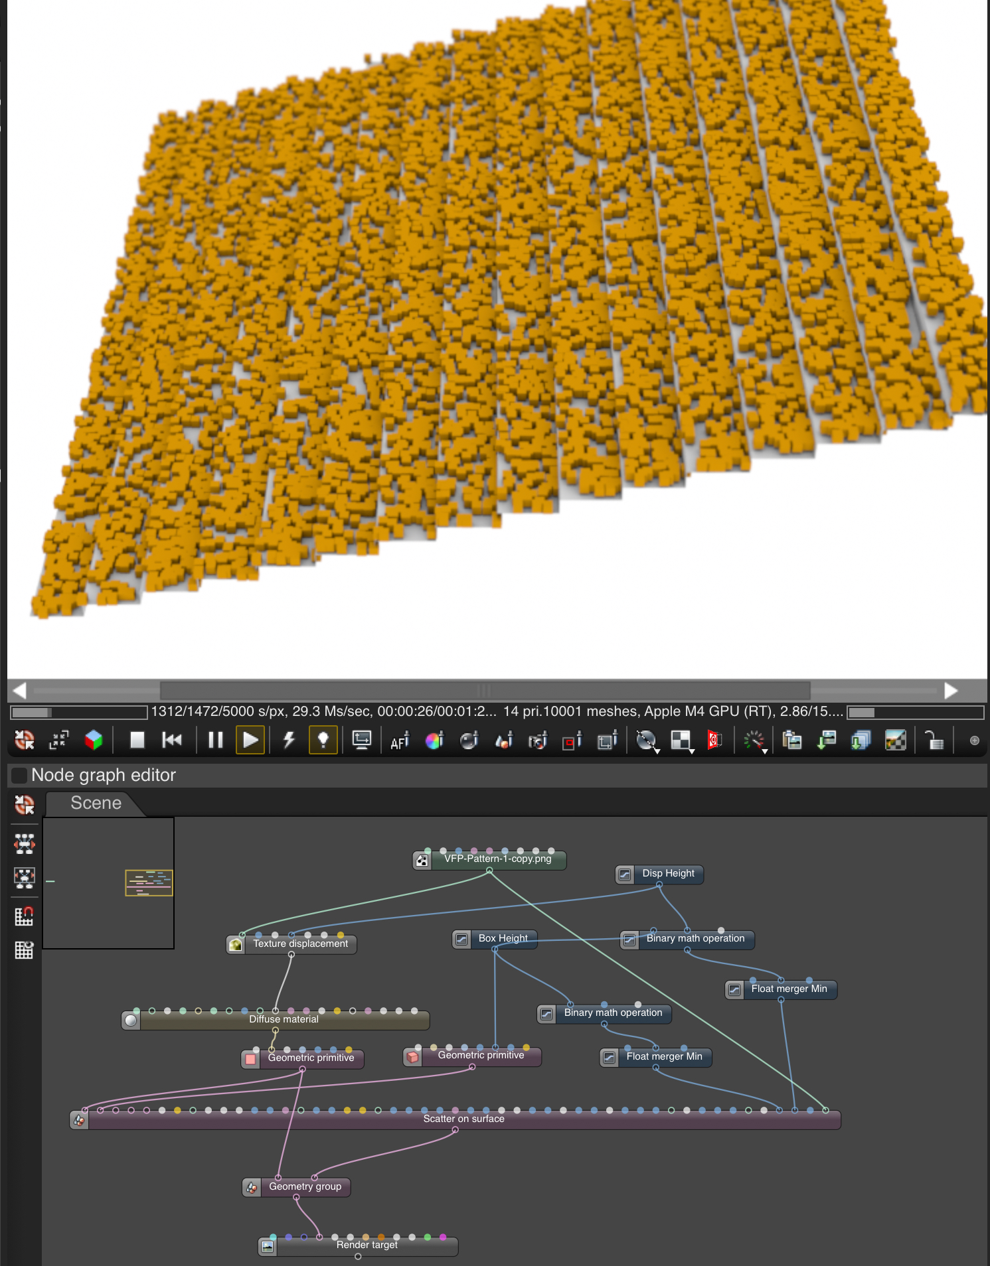Click the pink plane Geometric primitive icon
The image size is (990, 1266).
(x=250, y=1058)
